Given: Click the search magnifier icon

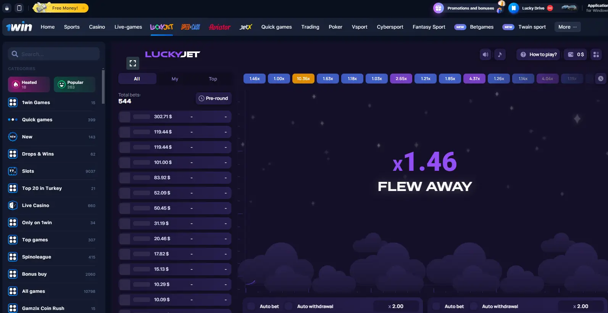Looking at the screenshot, I should [x=15, y=54].
